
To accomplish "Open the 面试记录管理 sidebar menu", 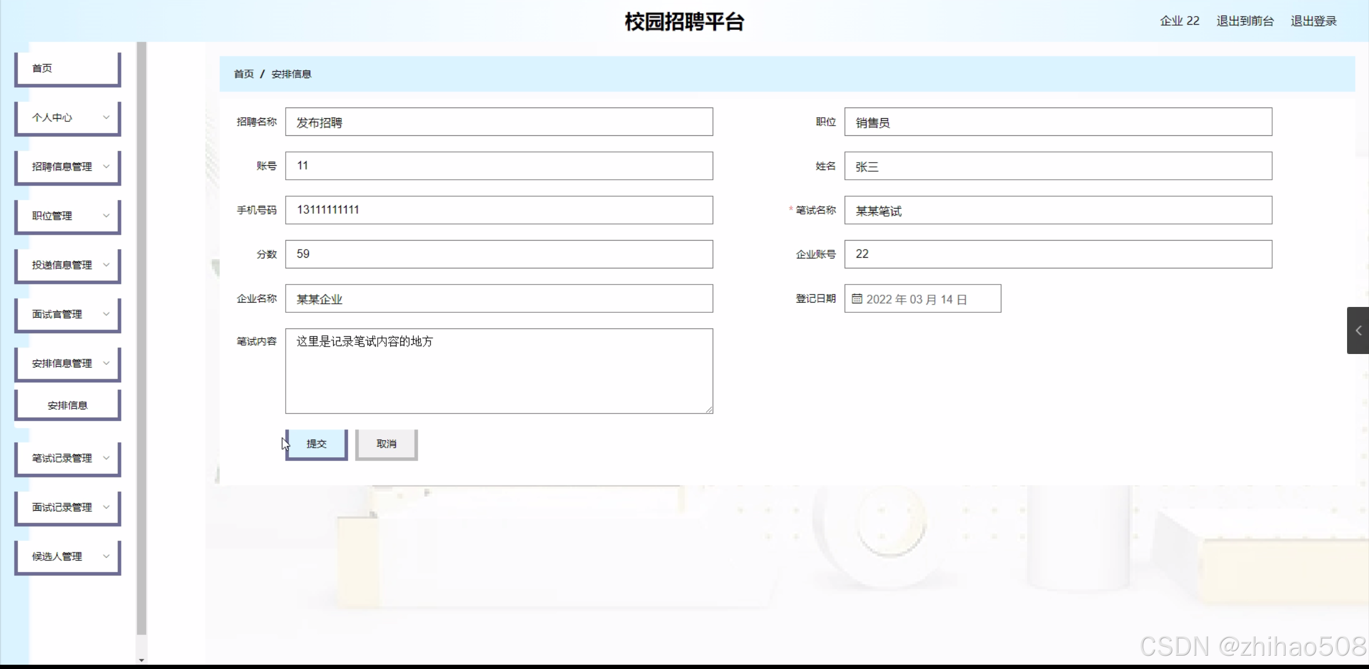I will point(67,507).
